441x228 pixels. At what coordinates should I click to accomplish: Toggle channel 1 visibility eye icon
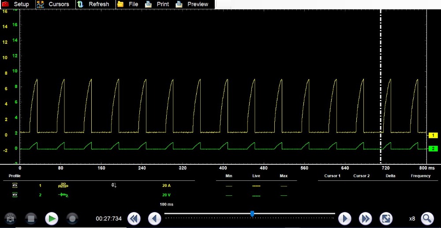15,186
